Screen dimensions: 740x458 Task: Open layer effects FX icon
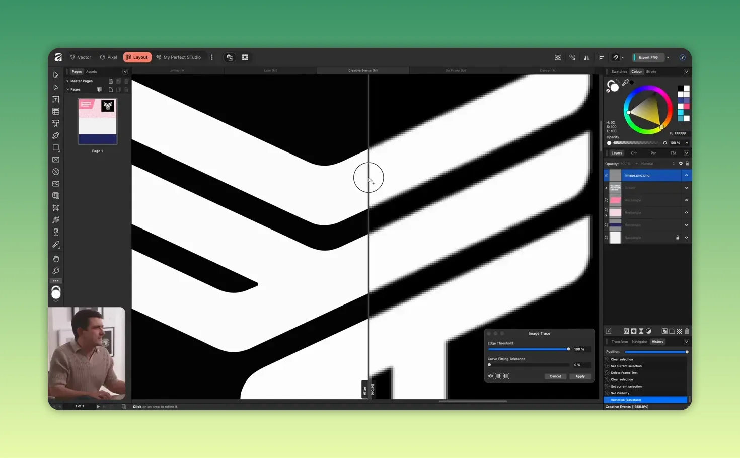pyautogui.click(x=626, y=331)
